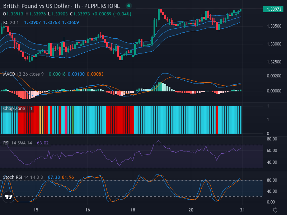Click the KC lower value 1.33609
Screen dimensions: 287x215
point(70,23)
